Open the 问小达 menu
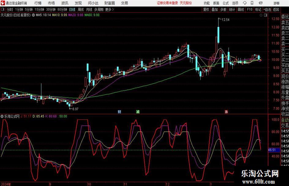 [x=93, y=3]
